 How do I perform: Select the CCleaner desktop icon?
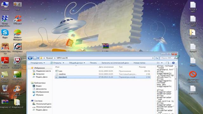click(18, 20)
